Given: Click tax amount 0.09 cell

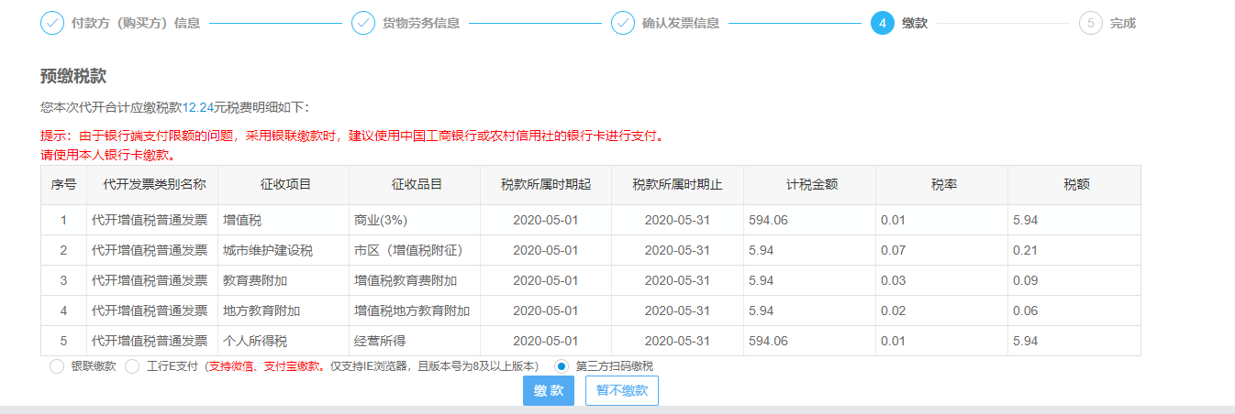Looking at the screenshot, I should pyautogui.click(x=1074, y=280).
